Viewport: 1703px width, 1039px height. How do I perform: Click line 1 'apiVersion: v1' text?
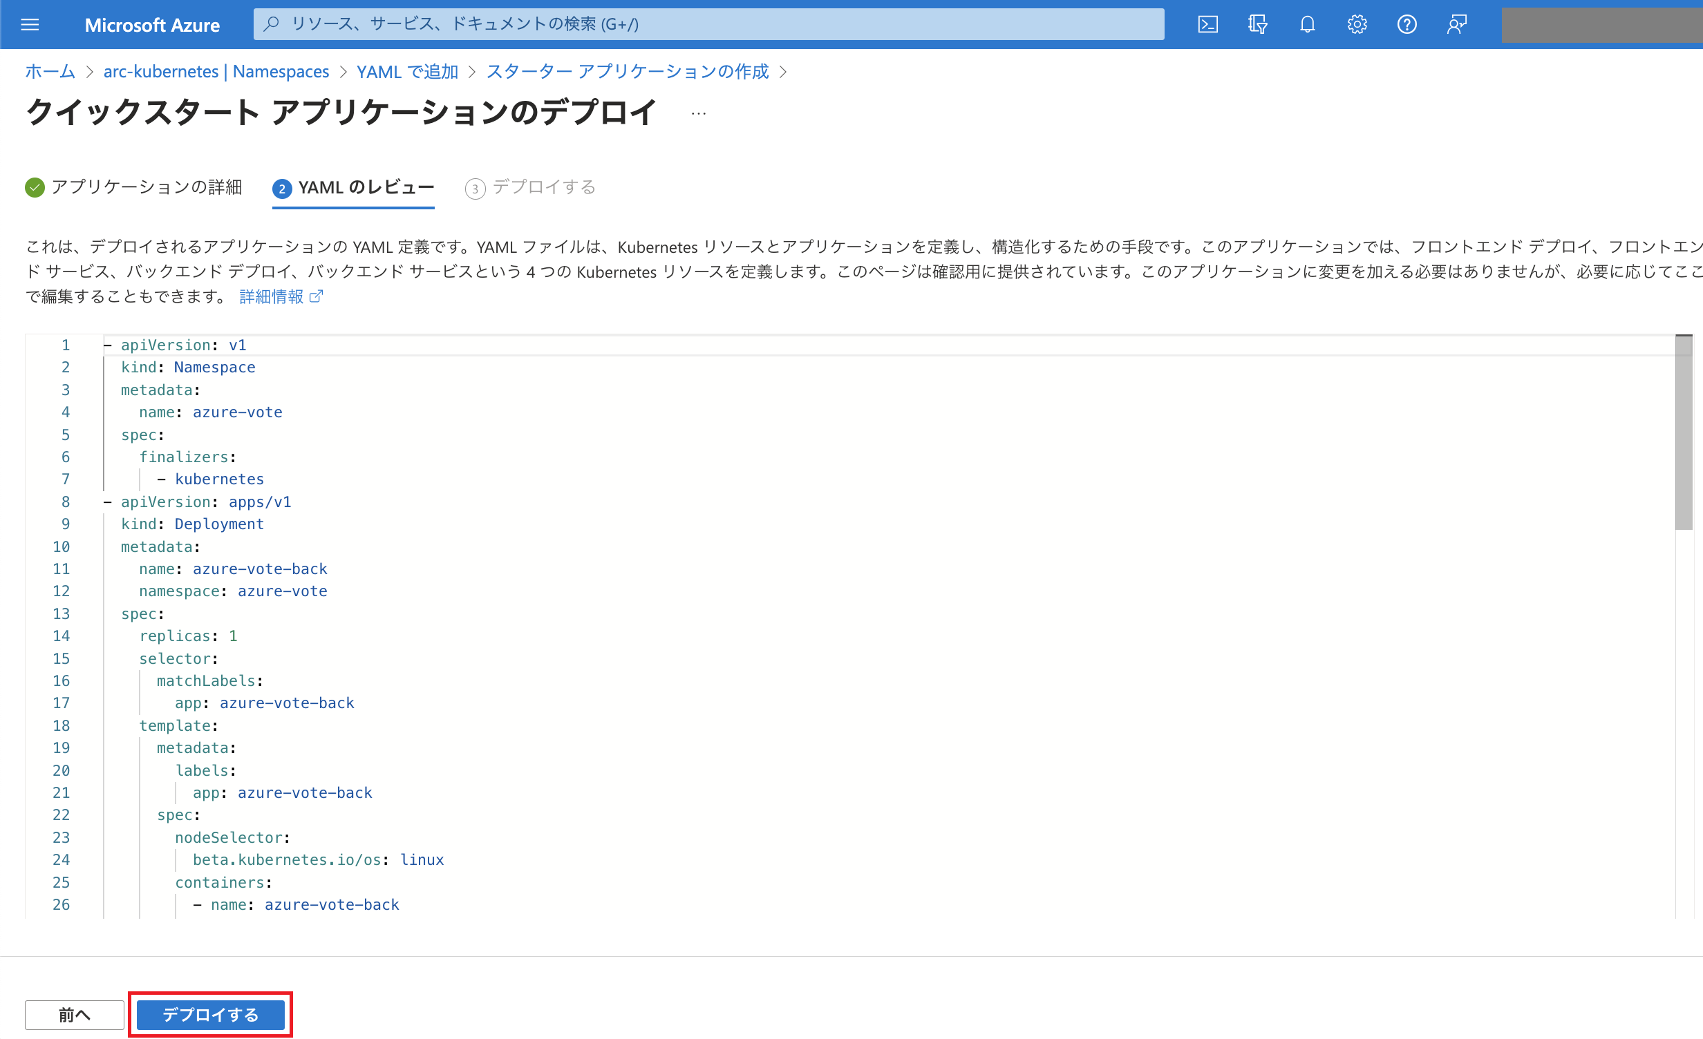(184, 345)
